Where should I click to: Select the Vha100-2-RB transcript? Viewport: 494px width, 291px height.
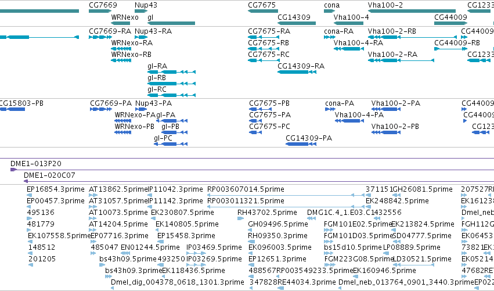412,37
